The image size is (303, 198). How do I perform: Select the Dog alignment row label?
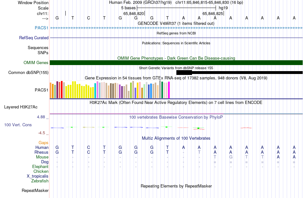click(x=45, y=162)
